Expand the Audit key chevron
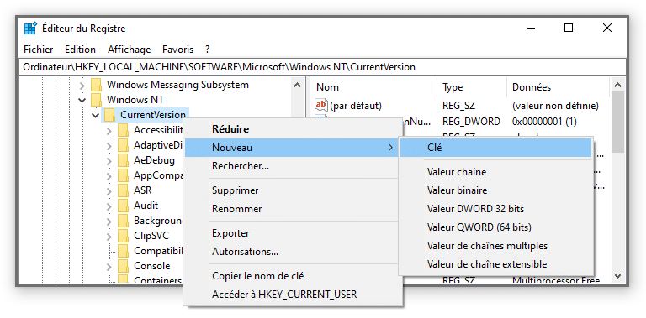646x318 pixels. (109, 206)
